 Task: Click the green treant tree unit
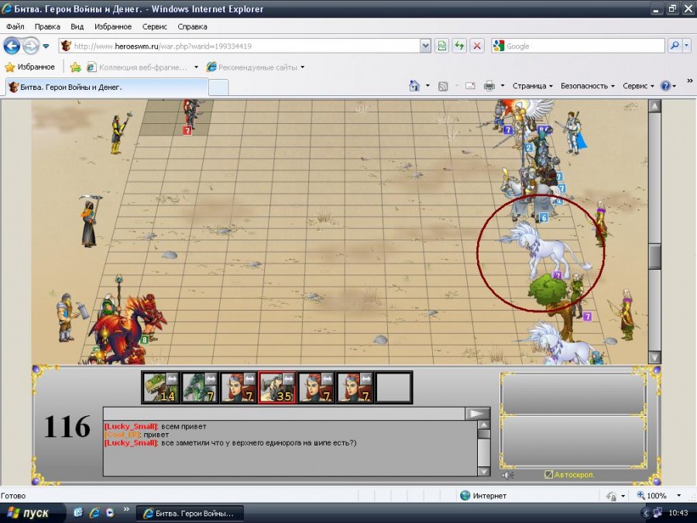552,306
